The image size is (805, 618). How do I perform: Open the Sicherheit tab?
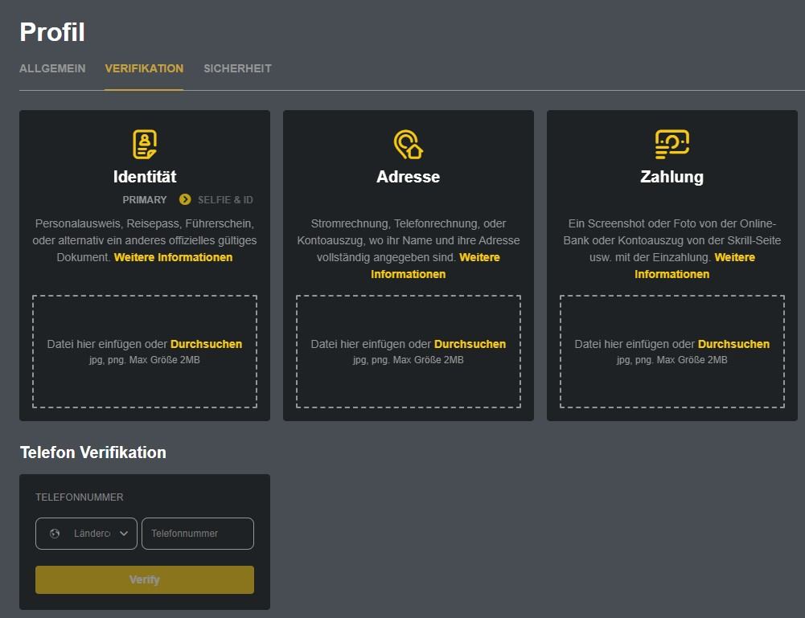(x=237, y=68)
